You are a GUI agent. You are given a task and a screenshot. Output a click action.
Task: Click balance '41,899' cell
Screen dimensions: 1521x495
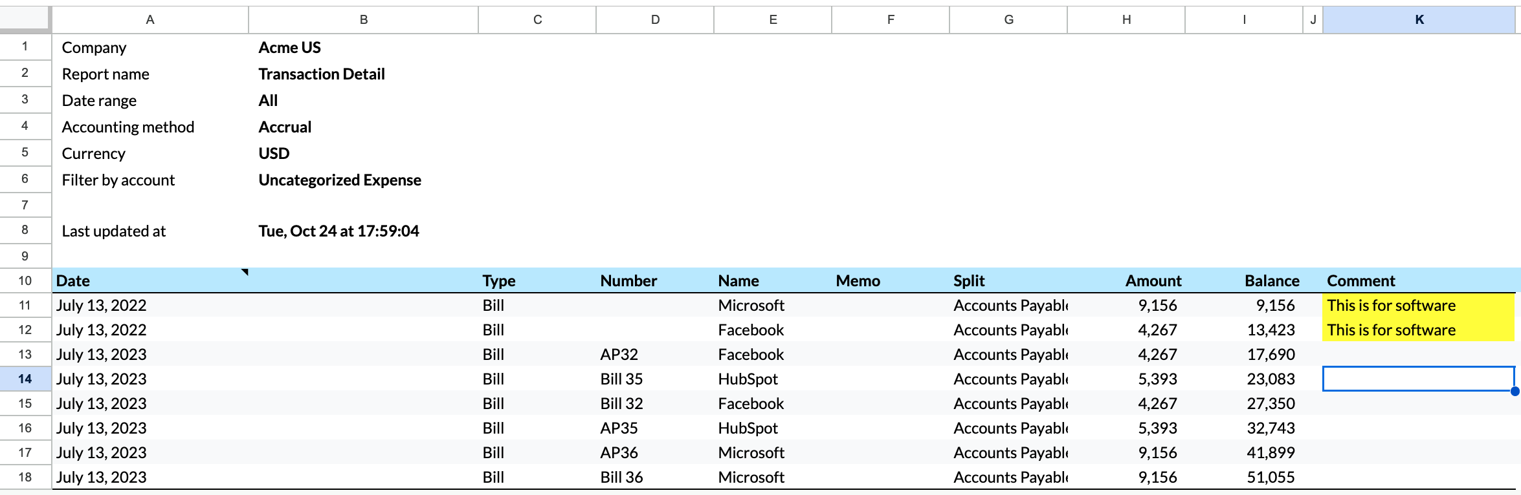(x=1244, y=452)
